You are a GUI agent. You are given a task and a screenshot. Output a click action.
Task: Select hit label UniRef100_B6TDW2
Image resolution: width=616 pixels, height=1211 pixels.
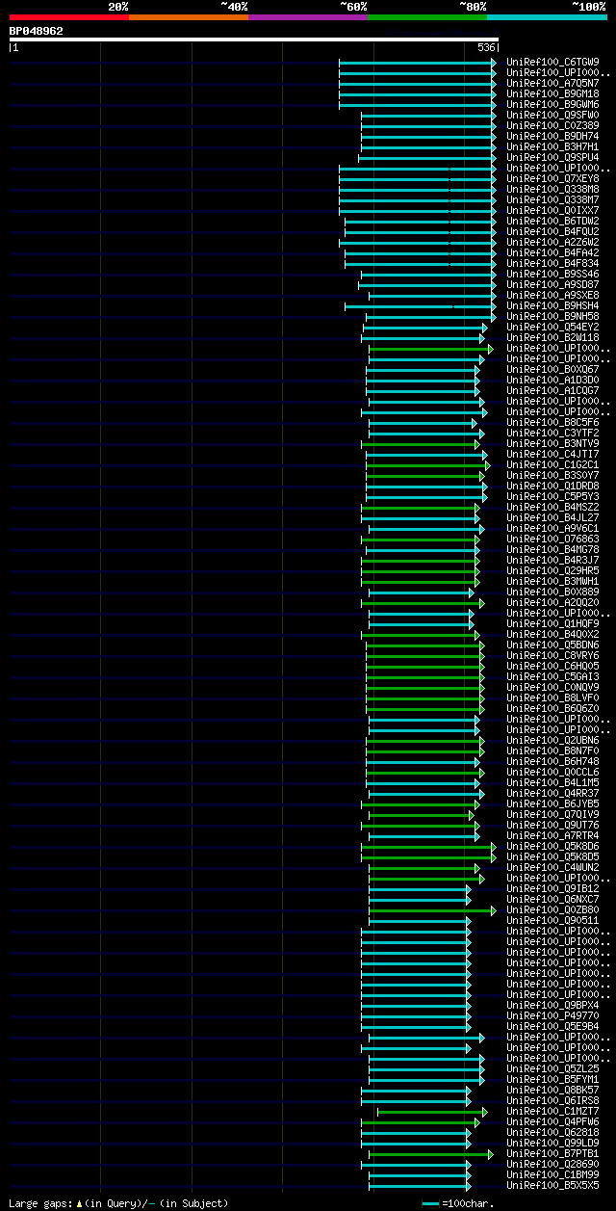click(x=553, y=222)
